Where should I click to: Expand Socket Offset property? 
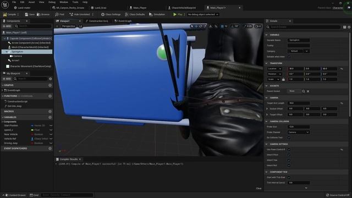tap(267, 109)
